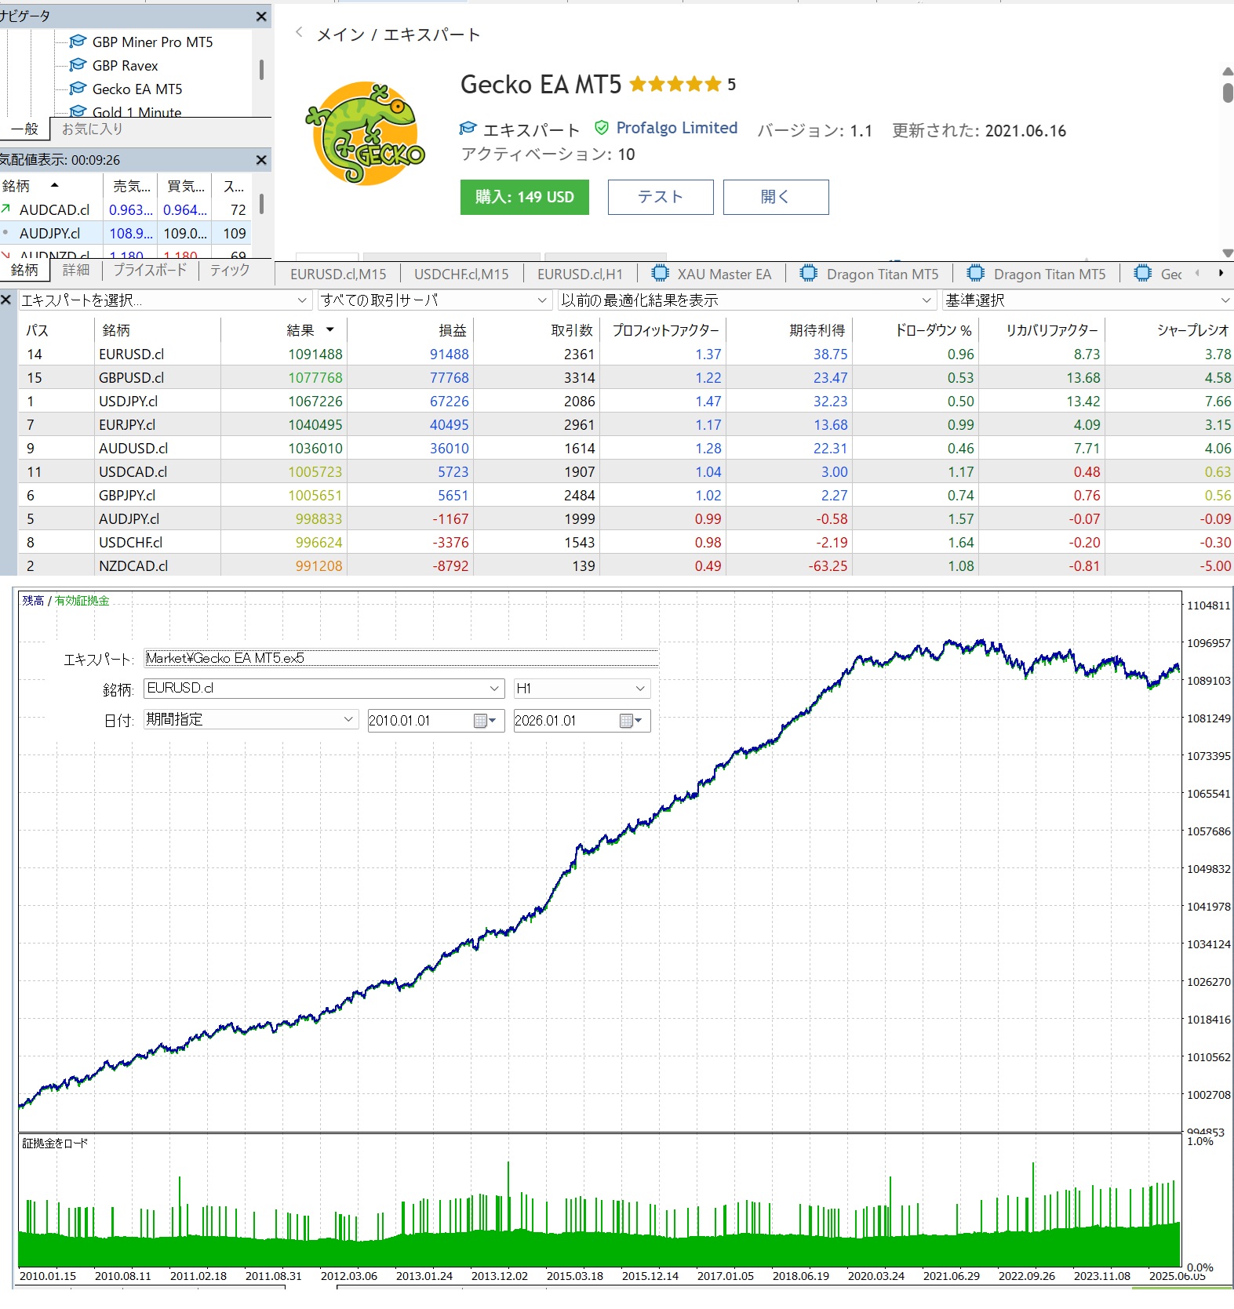This screenshot has height=1309, width=1234.
Task: Open the 銘柄 EURUSD.cl symbol dropdown
Action: click(x=323, y=688)
